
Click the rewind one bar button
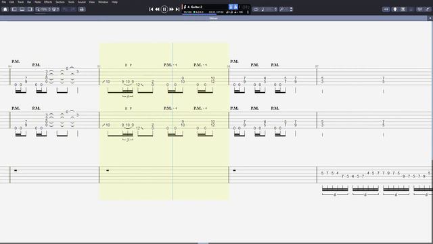[157, 9]
